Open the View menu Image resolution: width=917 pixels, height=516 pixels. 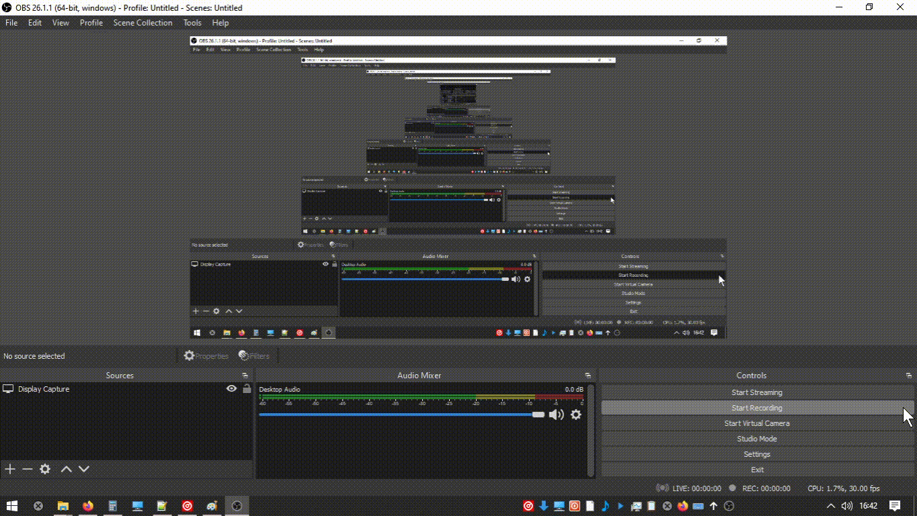coord(61,23)
